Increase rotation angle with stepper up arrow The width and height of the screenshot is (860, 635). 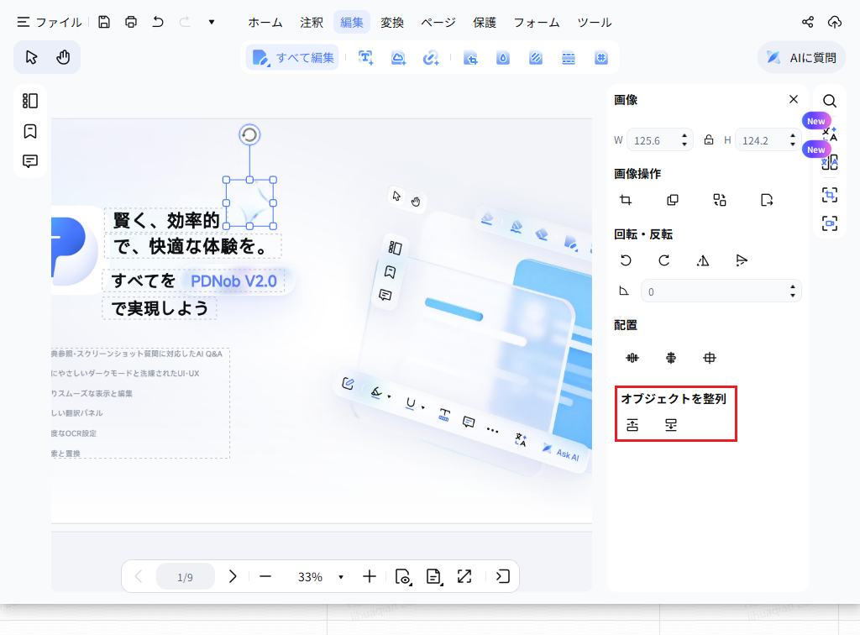793,286
